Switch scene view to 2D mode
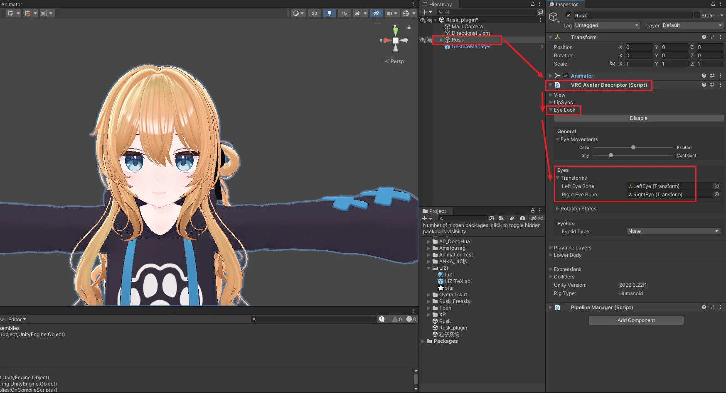The height and width of the screenshot is (393, 726). (x=315, y=13)
